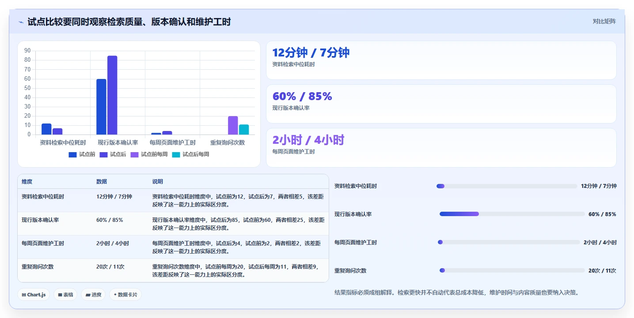Click the 数据 column header

(x=102, y=182)
